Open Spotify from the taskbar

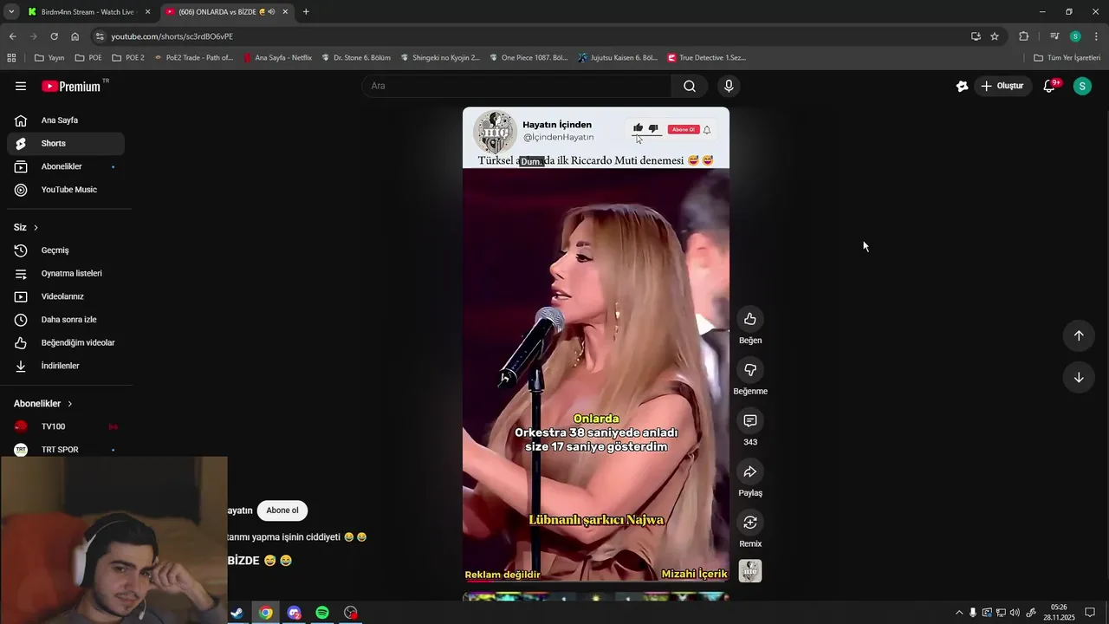tap(322, 613)
